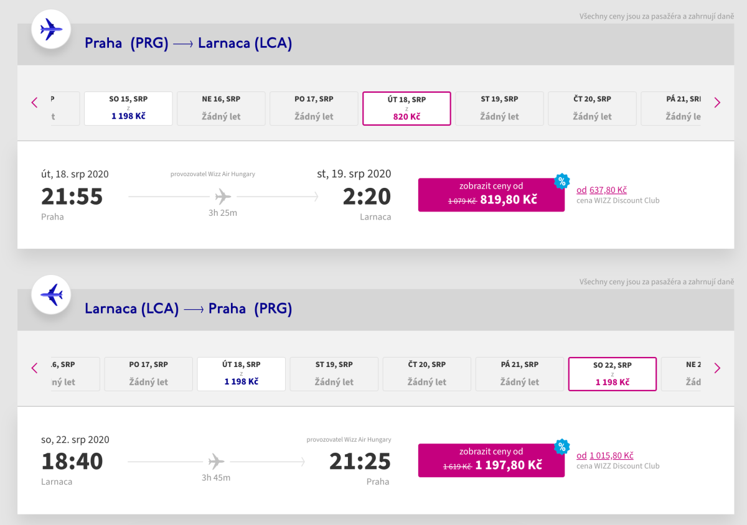747x525 pixels.
Task: Click the outbound flight airplane logo icon
Action: click(x=51, y=29)
